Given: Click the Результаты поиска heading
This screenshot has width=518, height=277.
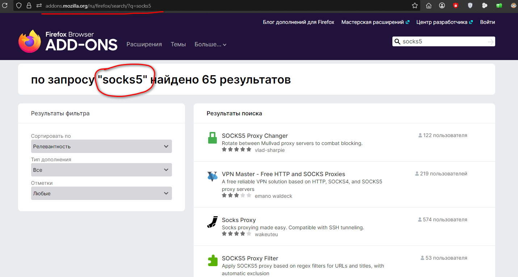Looking at the screenshot, I should (234, 113).
